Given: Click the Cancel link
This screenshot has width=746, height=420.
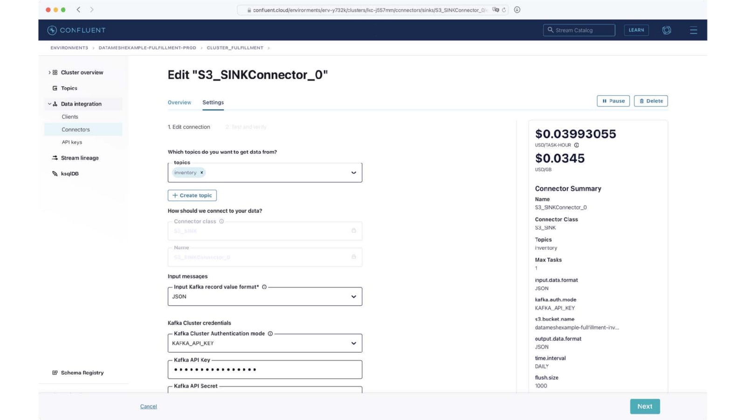Looking at the screenshot, I should pyautogui.click(x=149, y=406).
